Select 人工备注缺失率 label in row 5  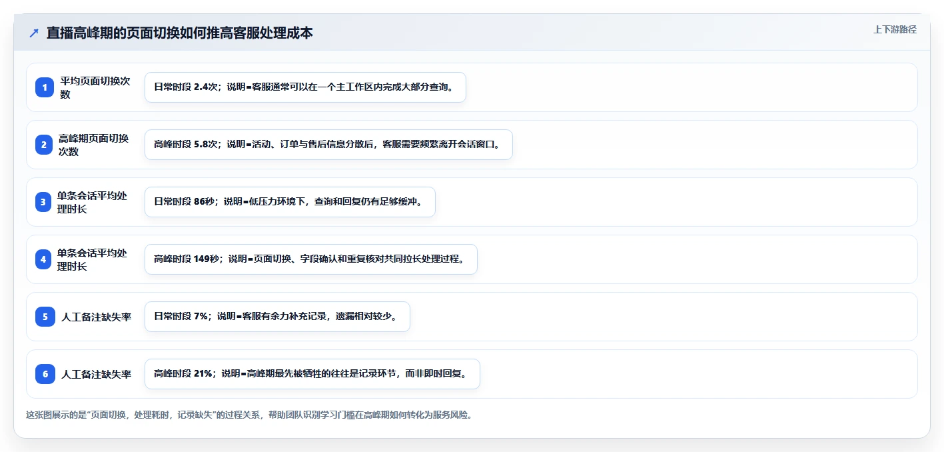coord(96,317)
